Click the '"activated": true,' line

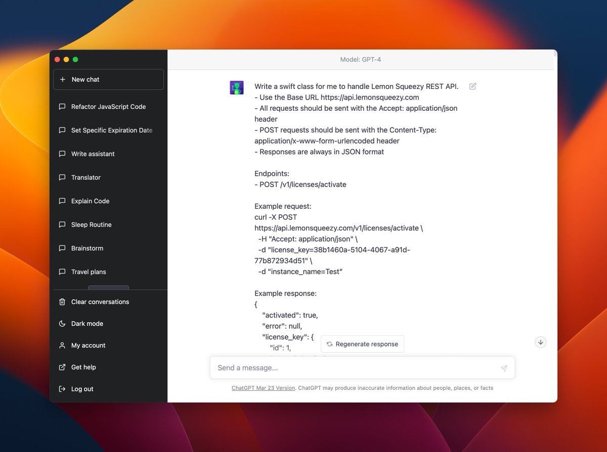(x=290, y=315)
